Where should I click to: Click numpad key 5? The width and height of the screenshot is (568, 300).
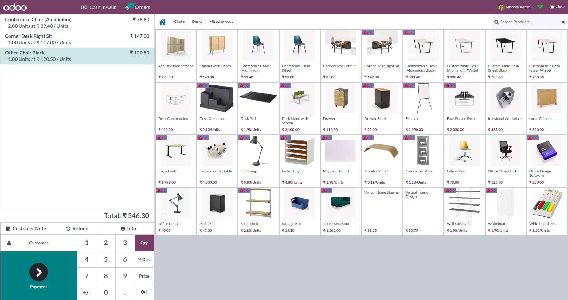[x=106, y=259]
